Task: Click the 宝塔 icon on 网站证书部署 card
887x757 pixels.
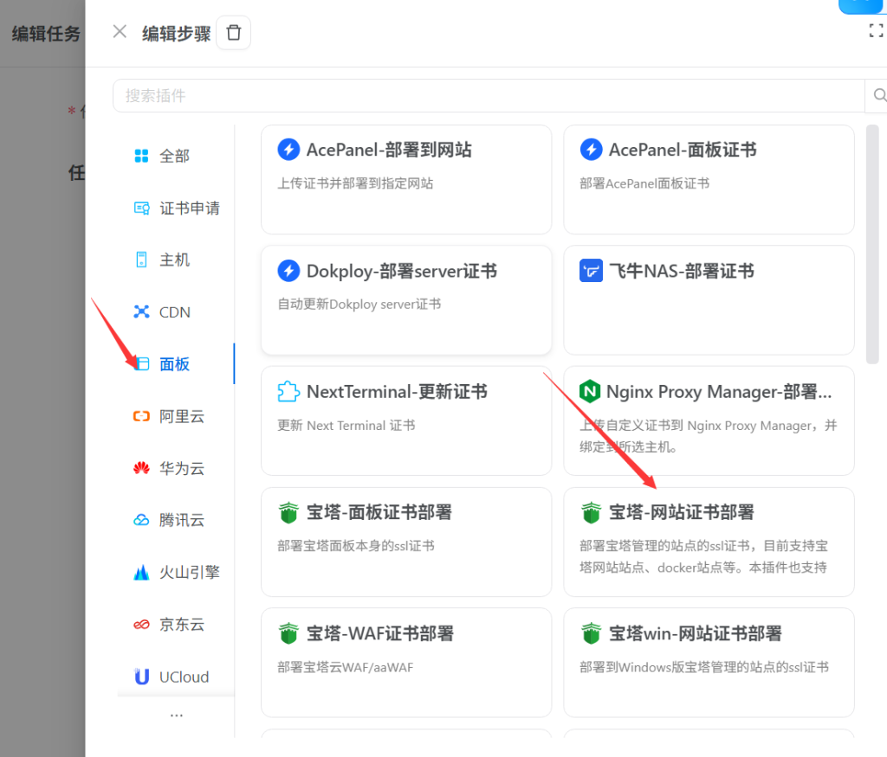Action: [x=591, y=512]
